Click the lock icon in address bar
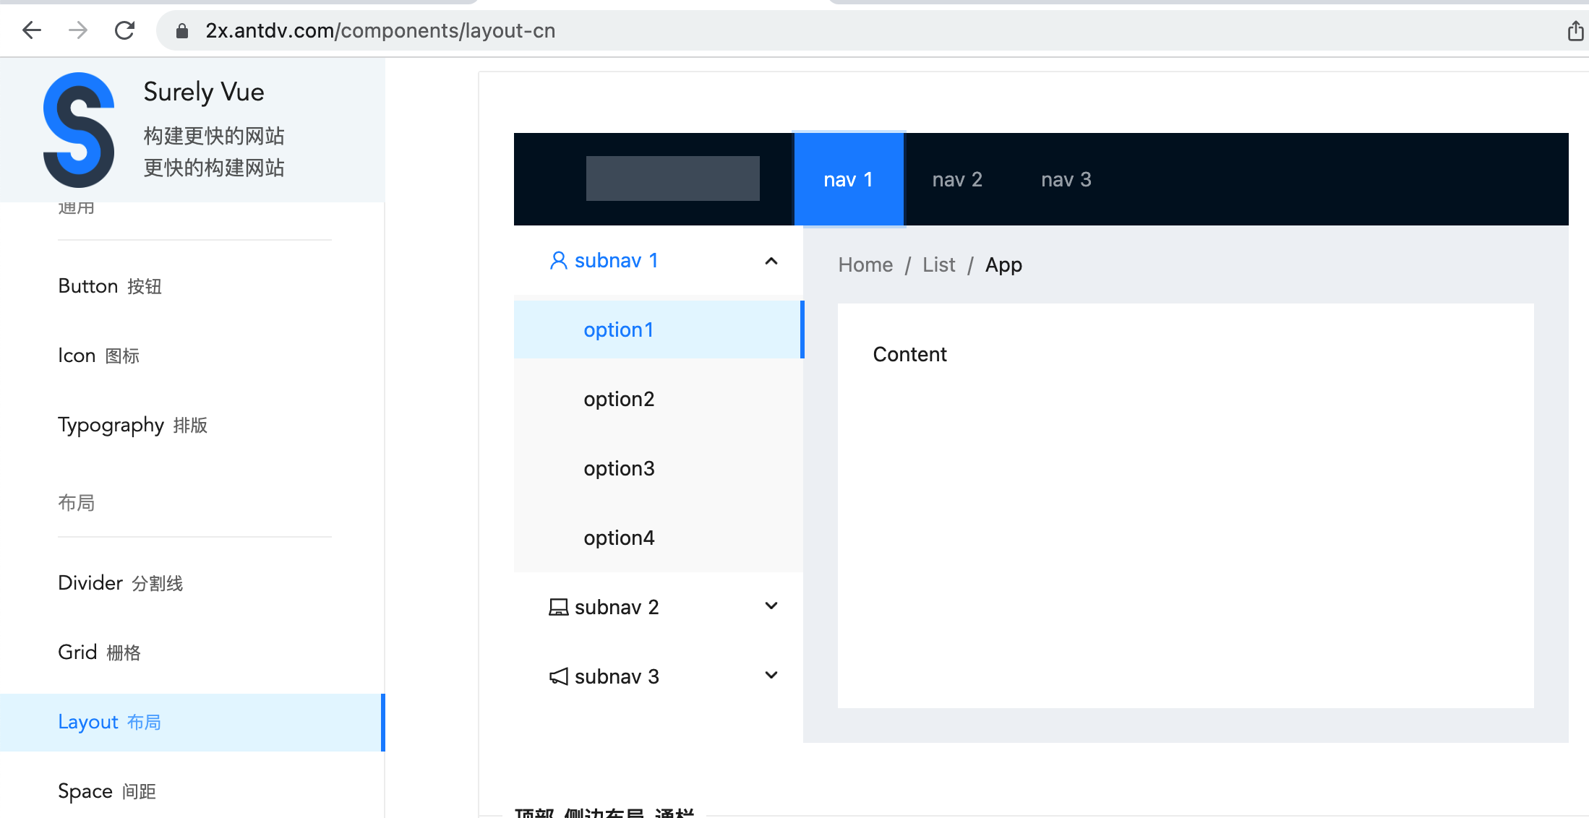This screenshot has height=818, width=1589. point(182,30)
